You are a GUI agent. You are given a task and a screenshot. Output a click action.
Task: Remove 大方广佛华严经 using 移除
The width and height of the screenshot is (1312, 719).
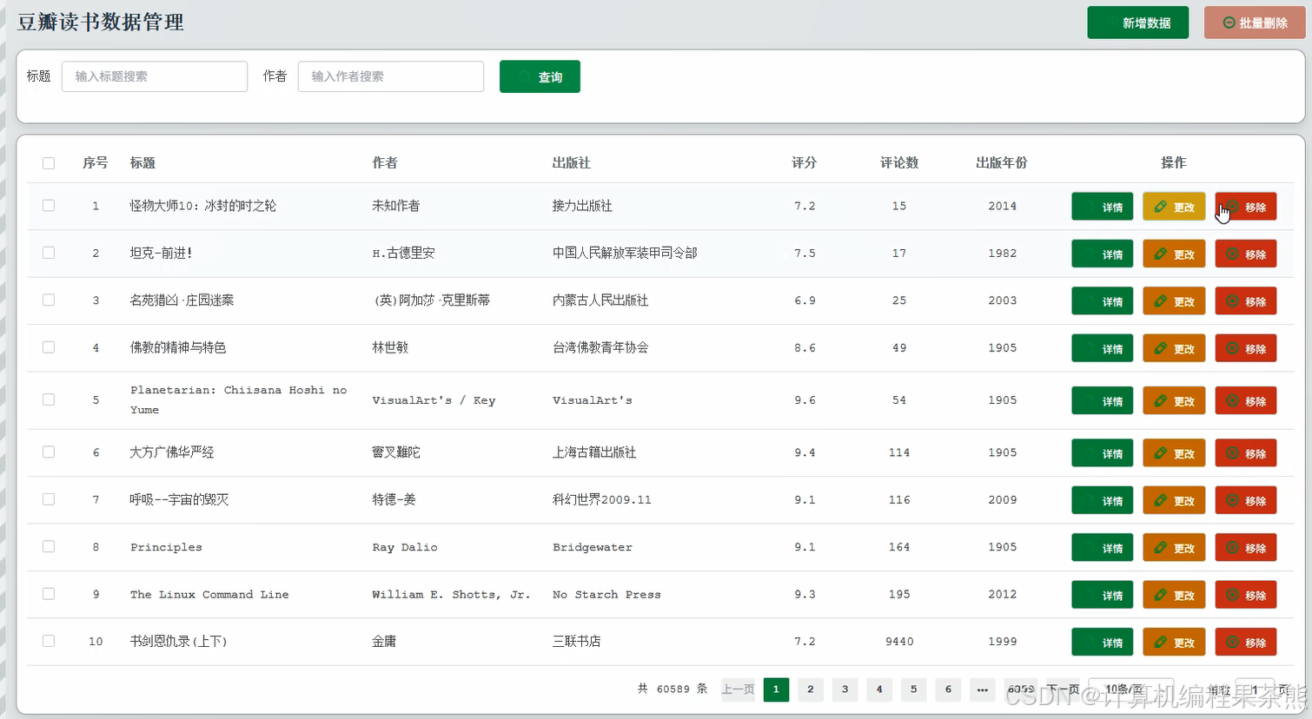1245,453
